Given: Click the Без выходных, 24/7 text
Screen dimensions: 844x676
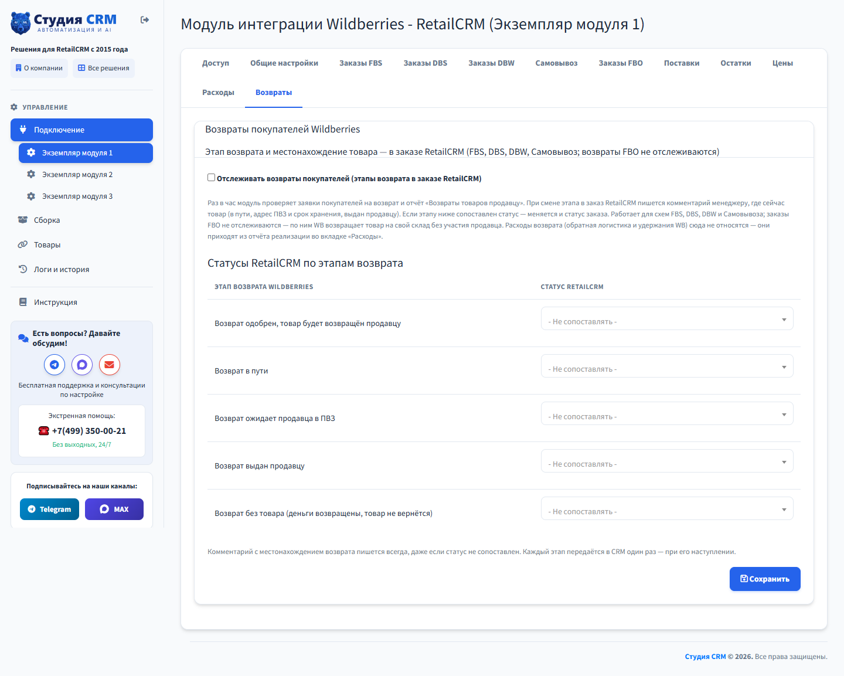Looking at the screenshot, I should pyautogui.click(x=82, y=444).
